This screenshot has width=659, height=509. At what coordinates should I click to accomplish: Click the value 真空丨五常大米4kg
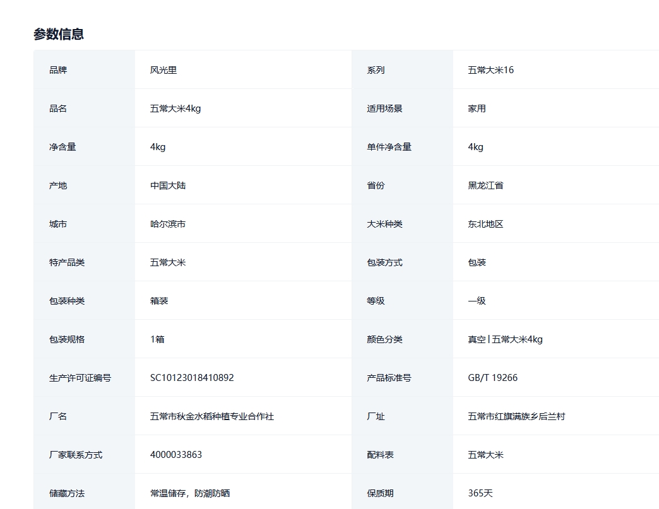point(505,339)
